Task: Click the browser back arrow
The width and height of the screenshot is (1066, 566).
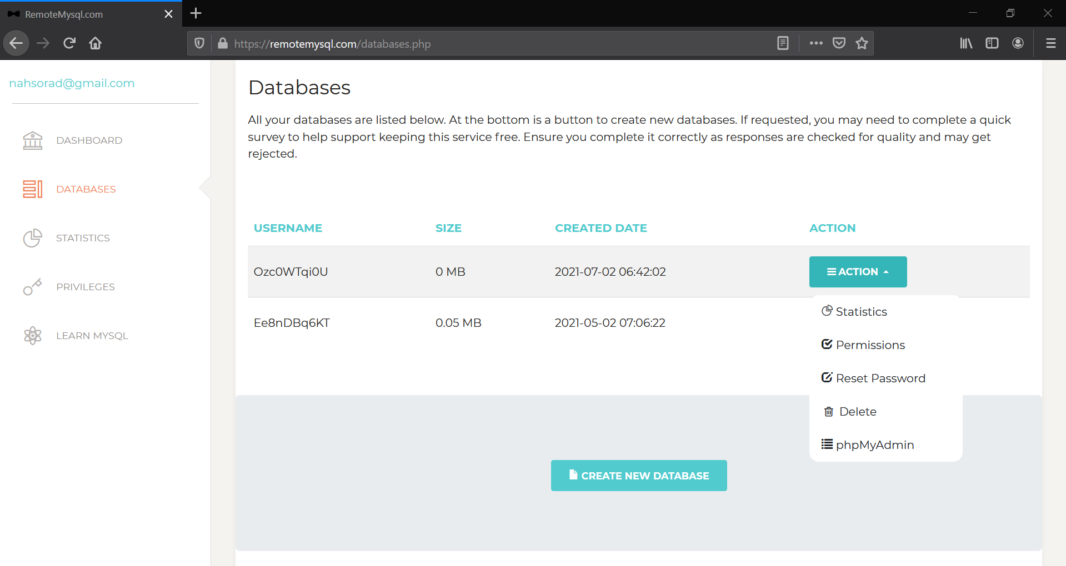Action: tap(16, 43)
